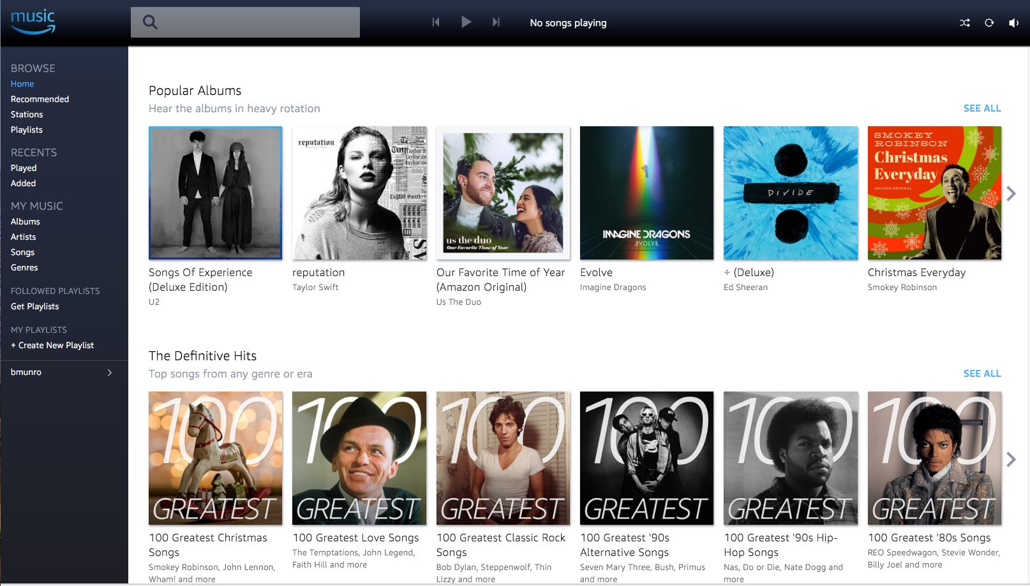Click 100 Greatest Love Songs title
The image size is (1030, 586).
click(355, 538)
